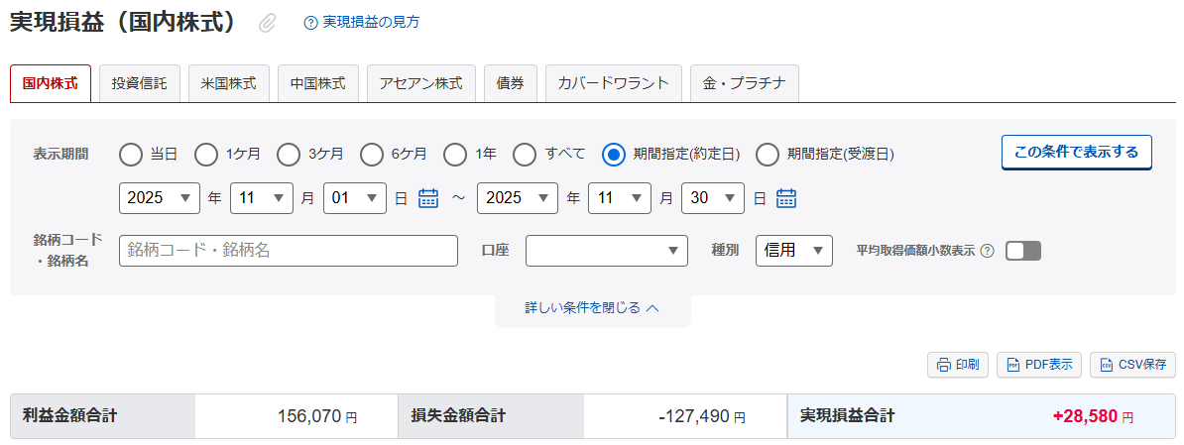Click the この条件で表示する button
The width and height of the screenshot is (1184, 445).
pyautogui.click(x=1076, y=153)
